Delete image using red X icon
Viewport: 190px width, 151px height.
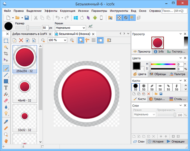pyautogui.click(x=21, y=40)
